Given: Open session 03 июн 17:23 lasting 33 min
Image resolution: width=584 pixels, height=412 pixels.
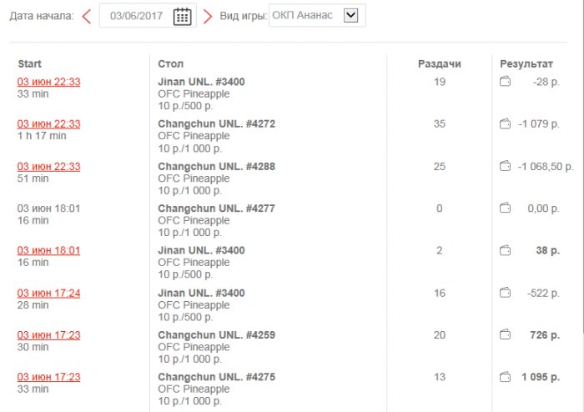Looking at the screenshot, I should point(48,377).
